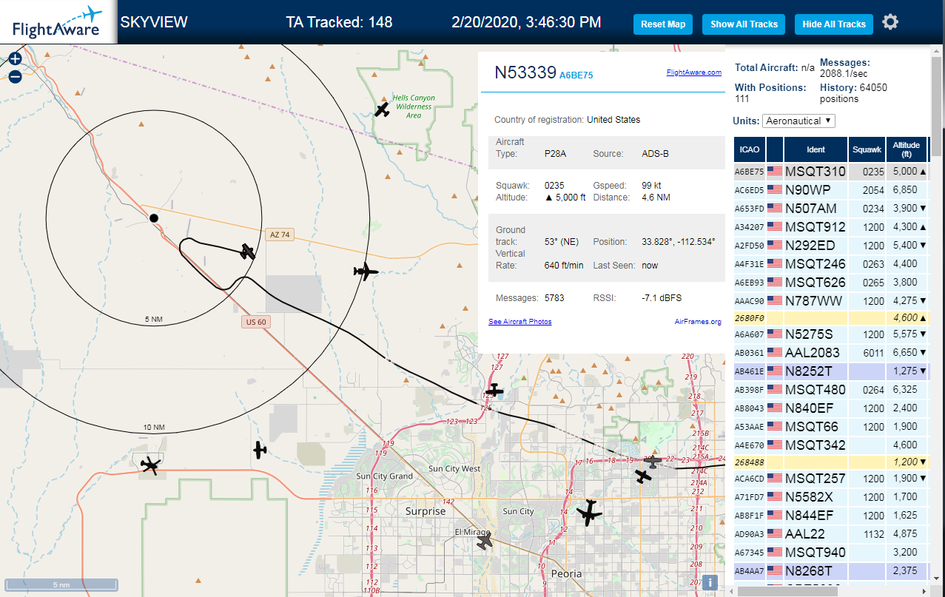Viewport: 945px width, 597px height.
Task: Click the SKYVIEW title text
Action: pos(154,22)
